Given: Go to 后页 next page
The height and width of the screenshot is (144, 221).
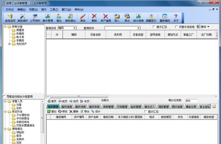Looking at the screenshot, I should (74, 101).
